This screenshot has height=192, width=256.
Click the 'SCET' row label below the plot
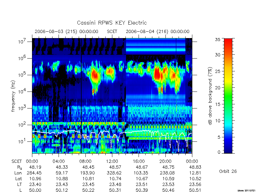coord(17,162)
